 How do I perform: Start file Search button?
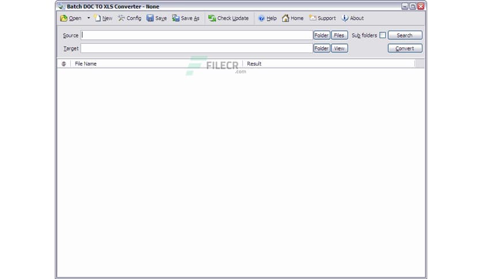coord(405,35)
